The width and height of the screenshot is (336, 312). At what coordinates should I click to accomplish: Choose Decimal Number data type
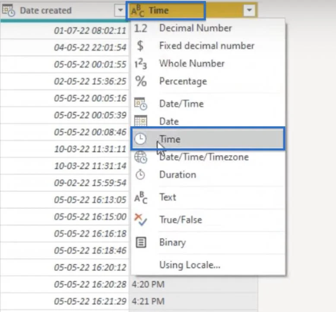(x=208, y=29)
